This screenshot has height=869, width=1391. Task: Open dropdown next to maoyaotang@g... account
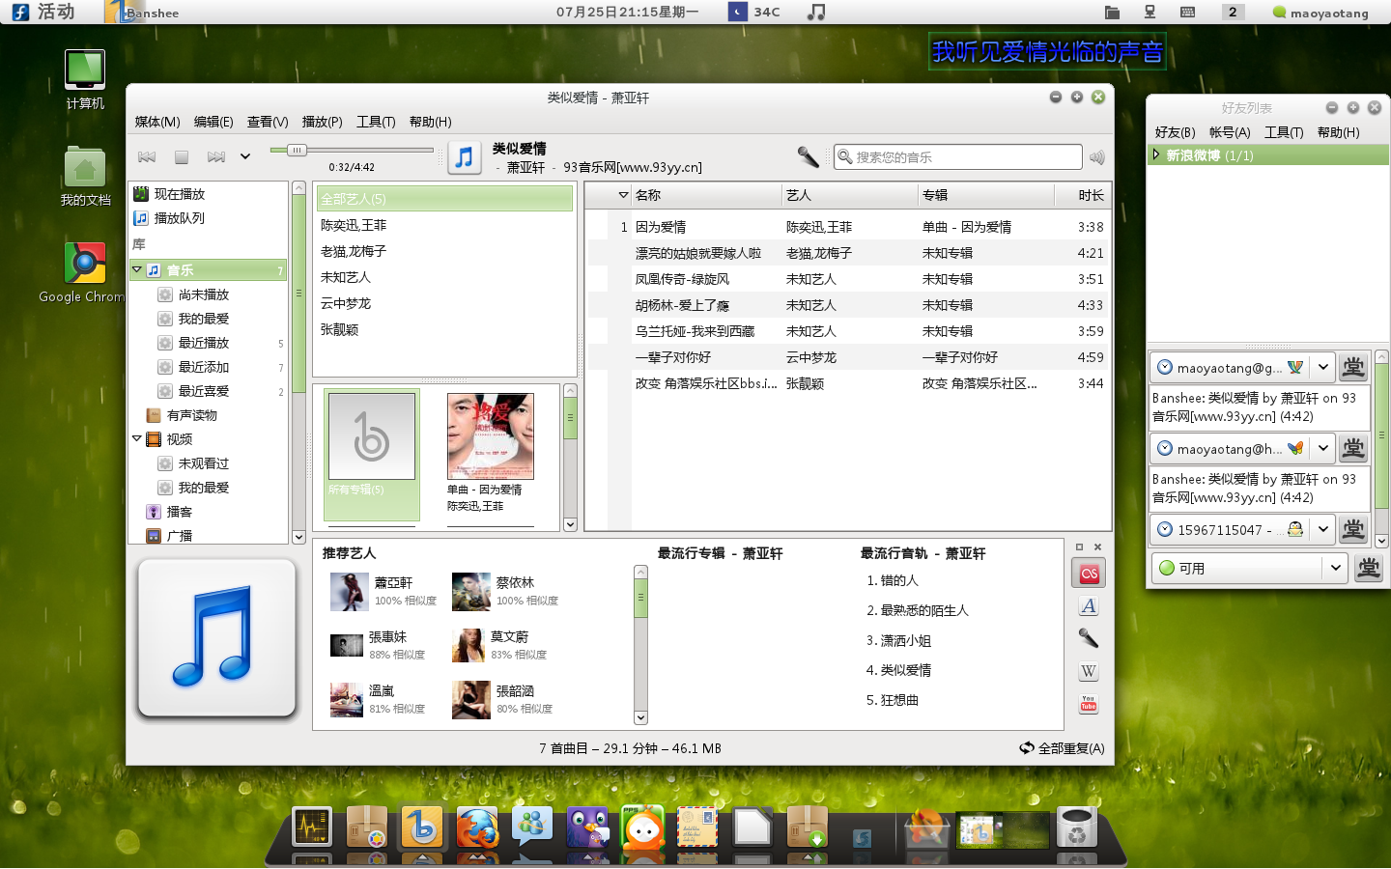[1322, 367]
